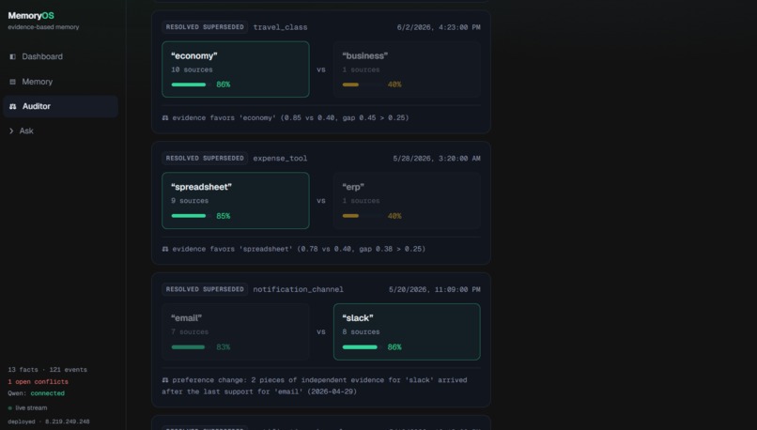
Task: Click timestamp 5/28/2026, 3:20:00 AM
Action: click(437, 159)
